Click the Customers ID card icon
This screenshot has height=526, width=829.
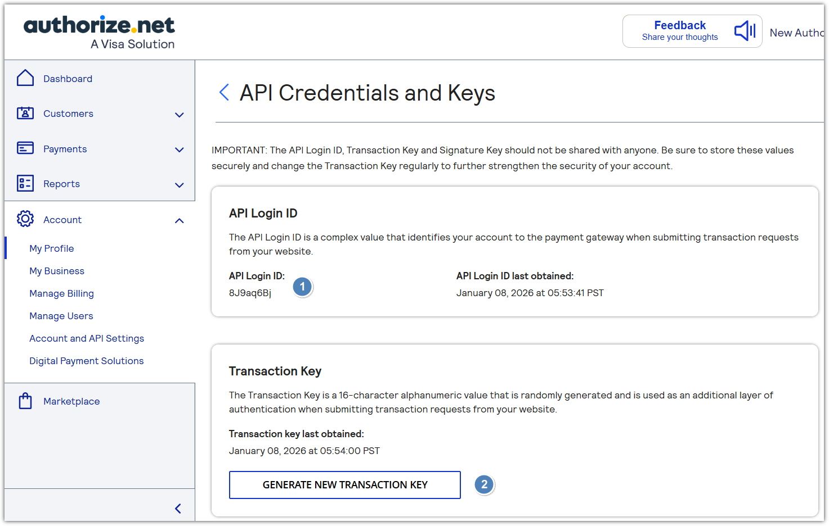(25, 114)
